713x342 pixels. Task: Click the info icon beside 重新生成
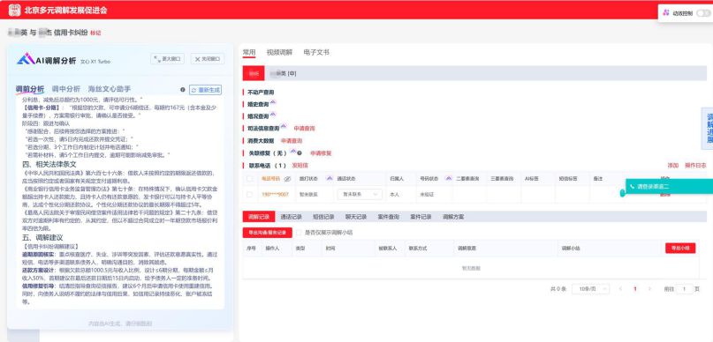point(183,90)
